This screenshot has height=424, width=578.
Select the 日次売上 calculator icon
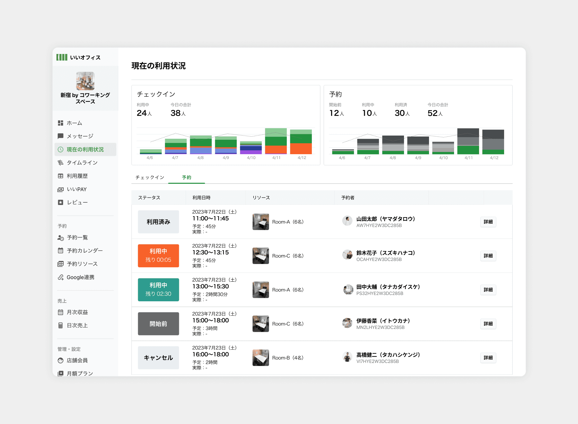[60, 325]
